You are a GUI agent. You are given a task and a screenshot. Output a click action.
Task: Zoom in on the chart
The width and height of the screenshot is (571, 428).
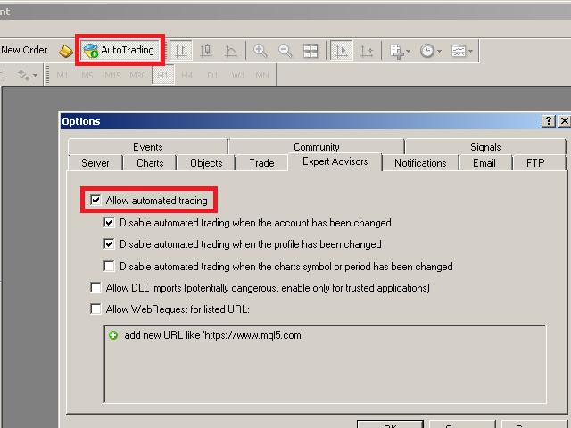261,51
